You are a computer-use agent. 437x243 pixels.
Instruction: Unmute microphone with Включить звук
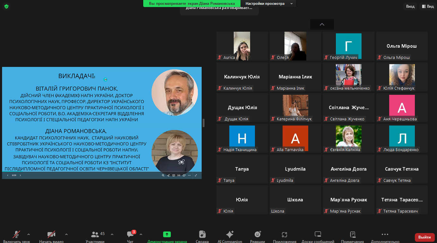[x=16, y=235]
